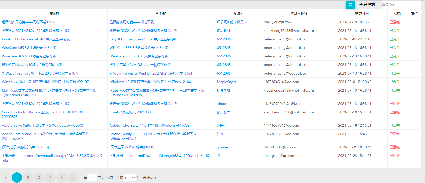425x183 pixels.
Task: Open InternetDownloadManager(IDM) 6.39.2 original title
Action: point(52,158)
